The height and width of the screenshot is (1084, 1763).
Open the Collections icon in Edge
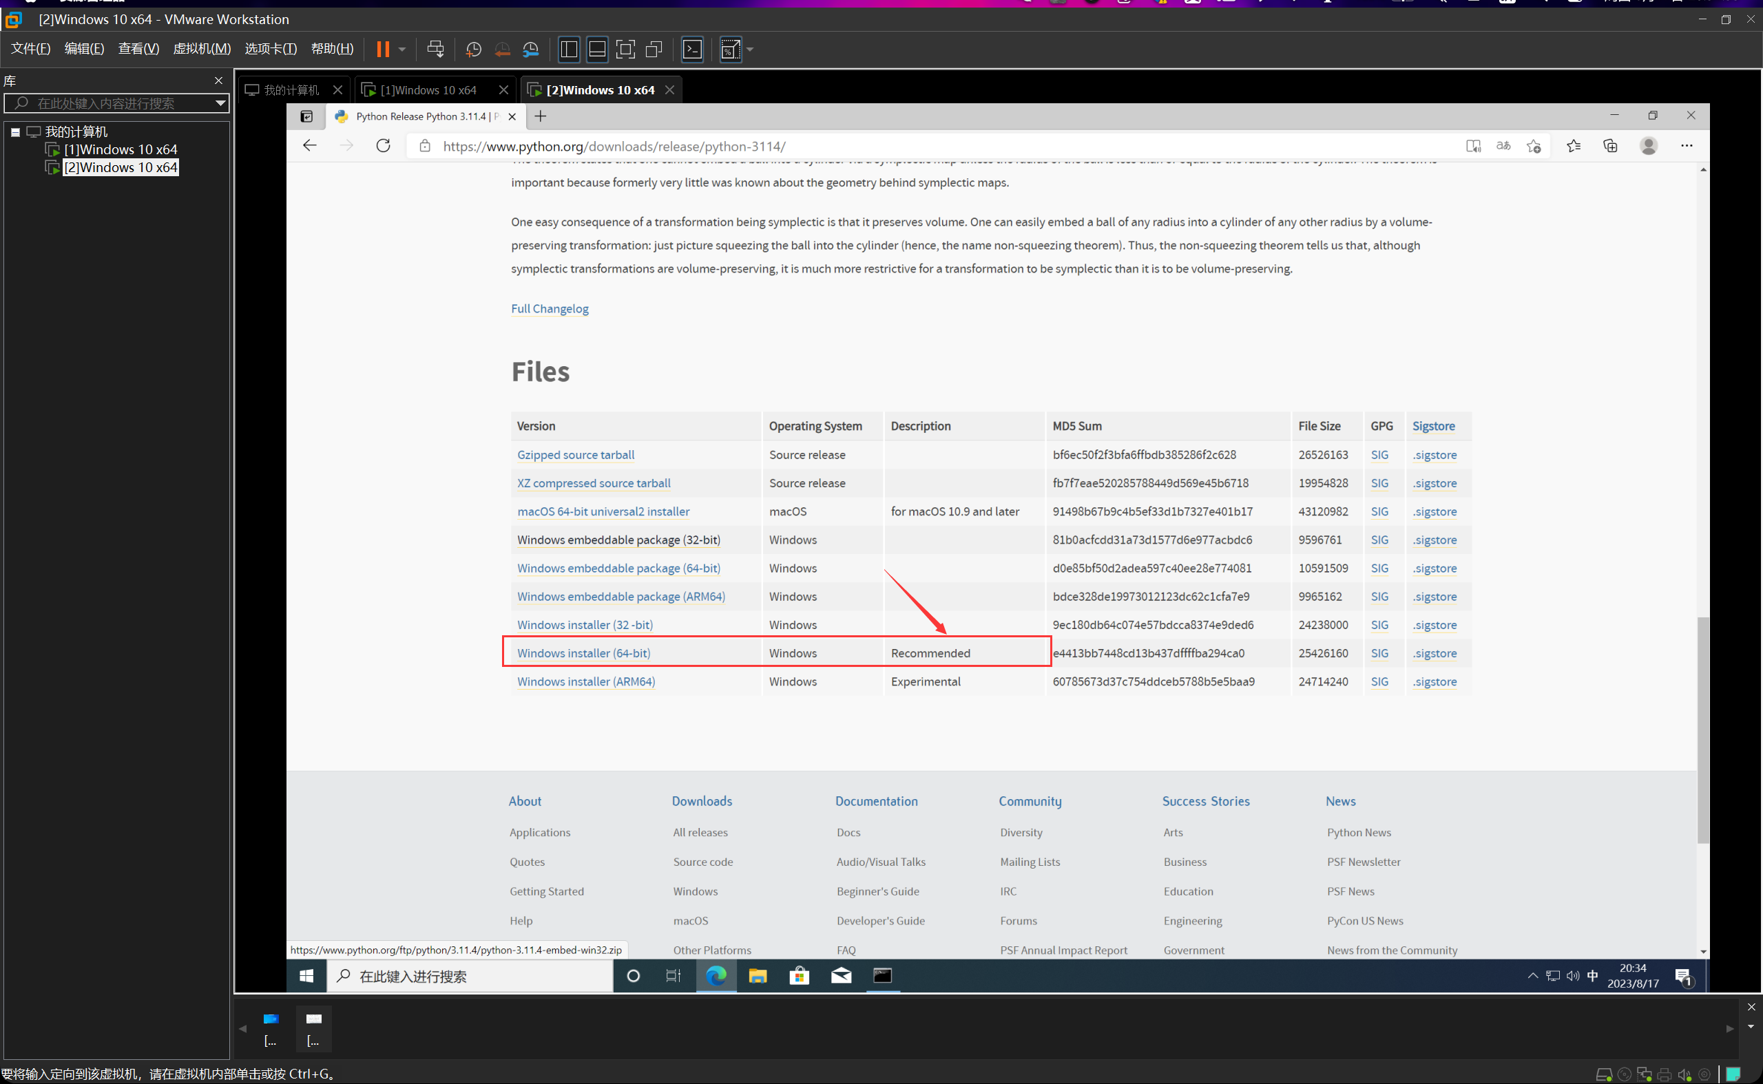pyautogui.click(x=1610, y=146)
